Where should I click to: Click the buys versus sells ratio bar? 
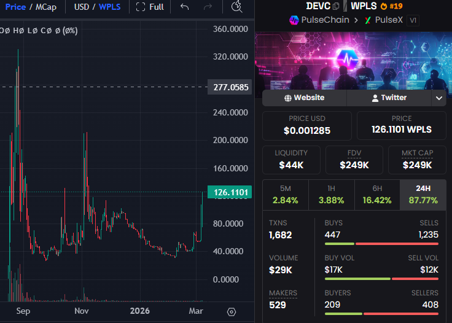[381, 244]
